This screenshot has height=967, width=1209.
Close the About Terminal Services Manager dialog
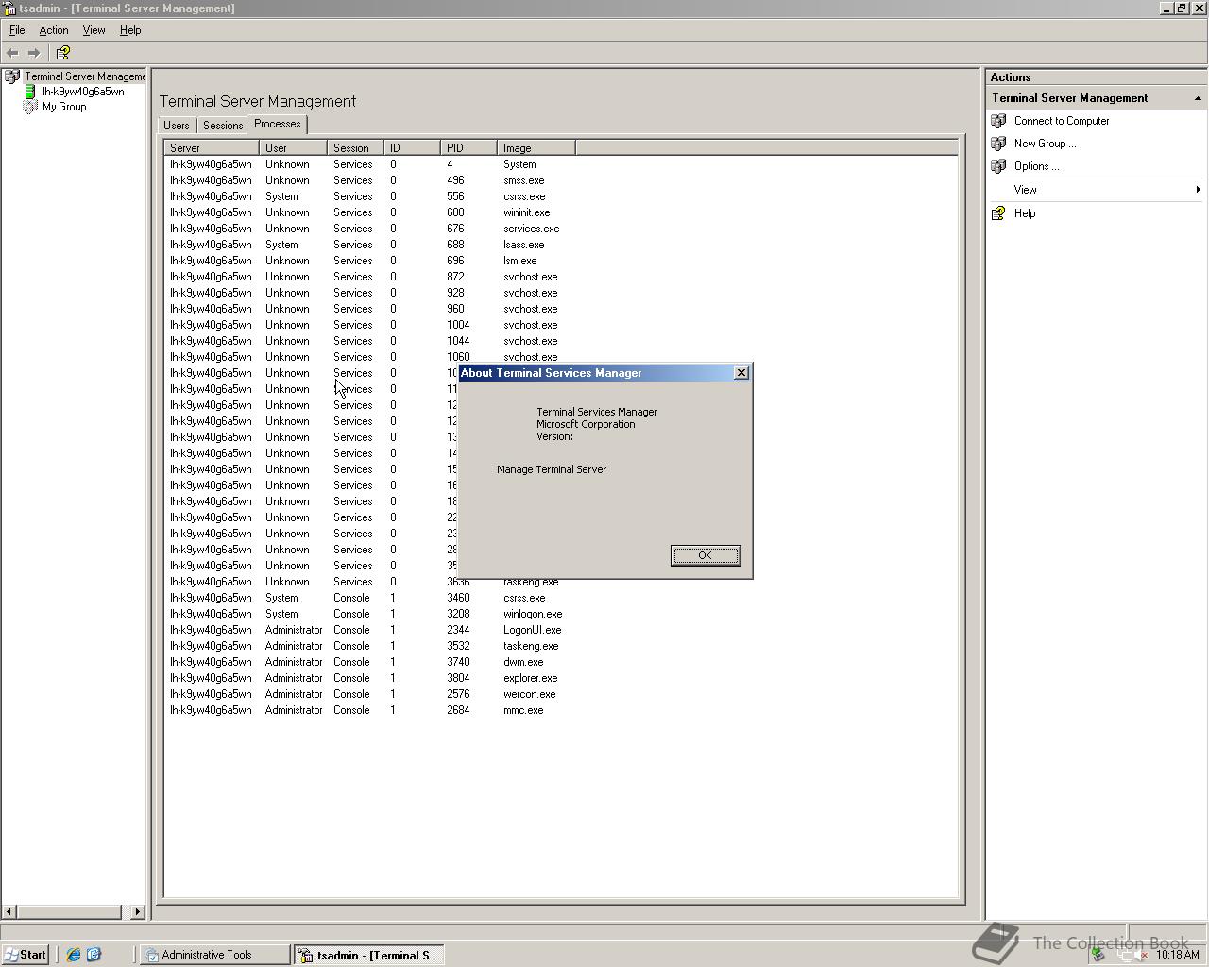[x=741, y=373]
